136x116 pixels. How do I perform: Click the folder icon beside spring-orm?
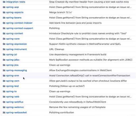[x=4, y=76]
